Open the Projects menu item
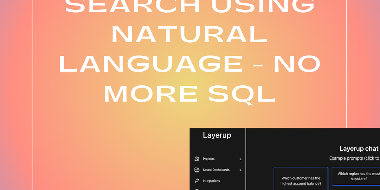Image resolution: width=380 pixels, height=190 pixels. (x=209, y=159)
